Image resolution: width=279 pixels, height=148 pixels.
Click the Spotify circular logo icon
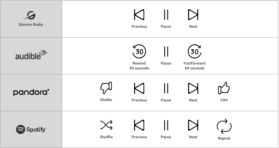click(x=21, y=129)
